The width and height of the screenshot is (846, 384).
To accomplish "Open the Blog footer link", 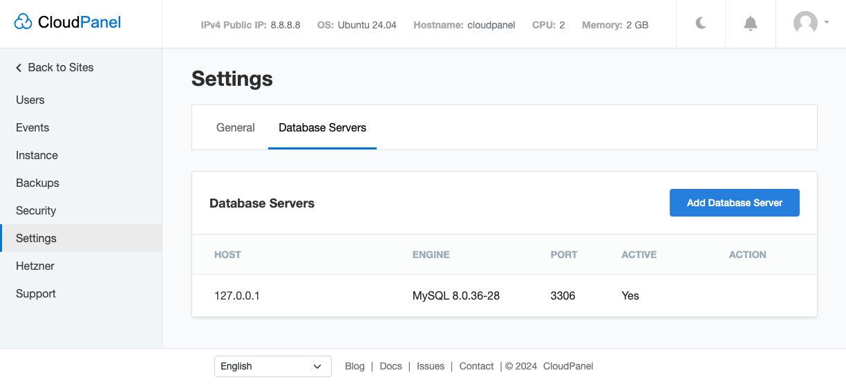I will click(x=355, y=366).
